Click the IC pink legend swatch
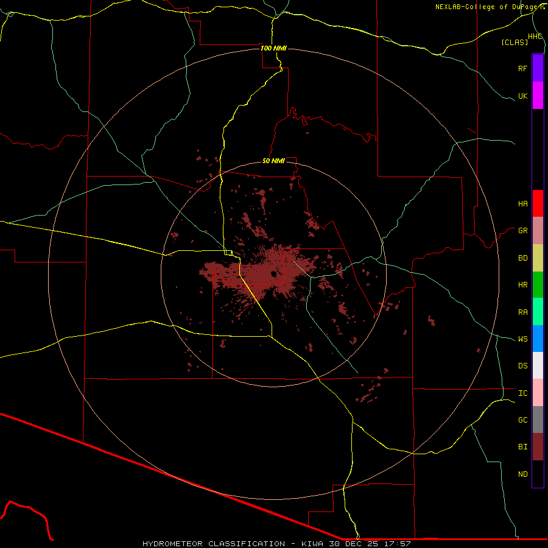 (538, 393)
